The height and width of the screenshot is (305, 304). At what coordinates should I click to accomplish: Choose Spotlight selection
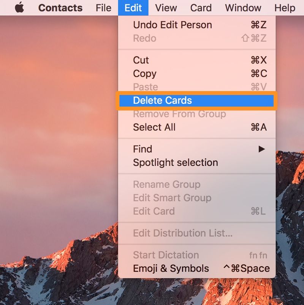point(197,162)
